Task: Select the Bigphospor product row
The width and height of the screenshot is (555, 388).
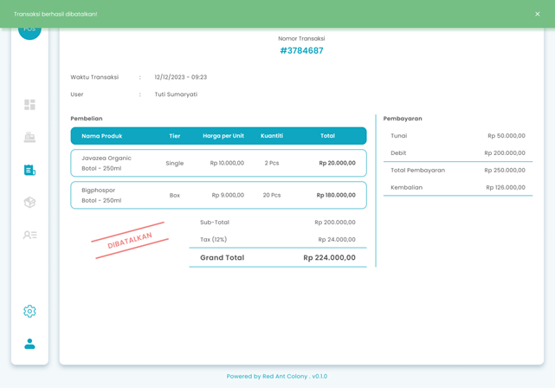Action: pyautogui.click(x=218, y=195)
